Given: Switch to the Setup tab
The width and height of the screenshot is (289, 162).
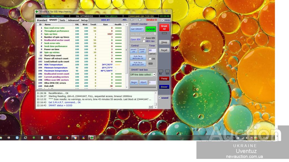Looking at the screenshot, I should pos(84,20).
